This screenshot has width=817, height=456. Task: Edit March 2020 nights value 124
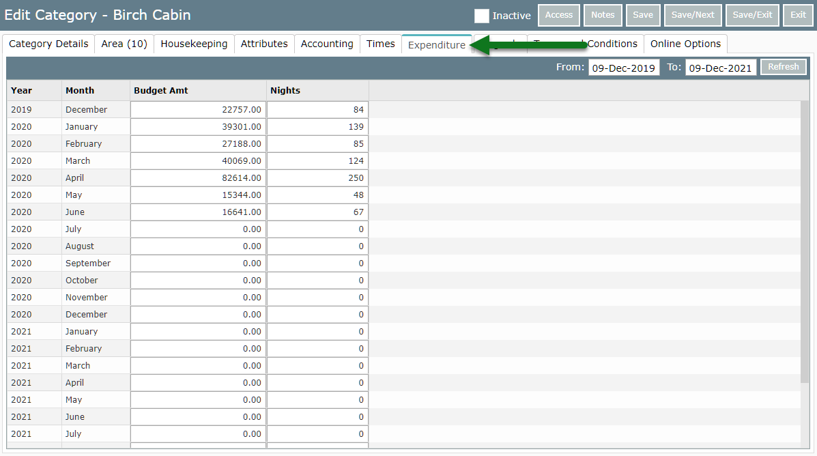point(317,160)
